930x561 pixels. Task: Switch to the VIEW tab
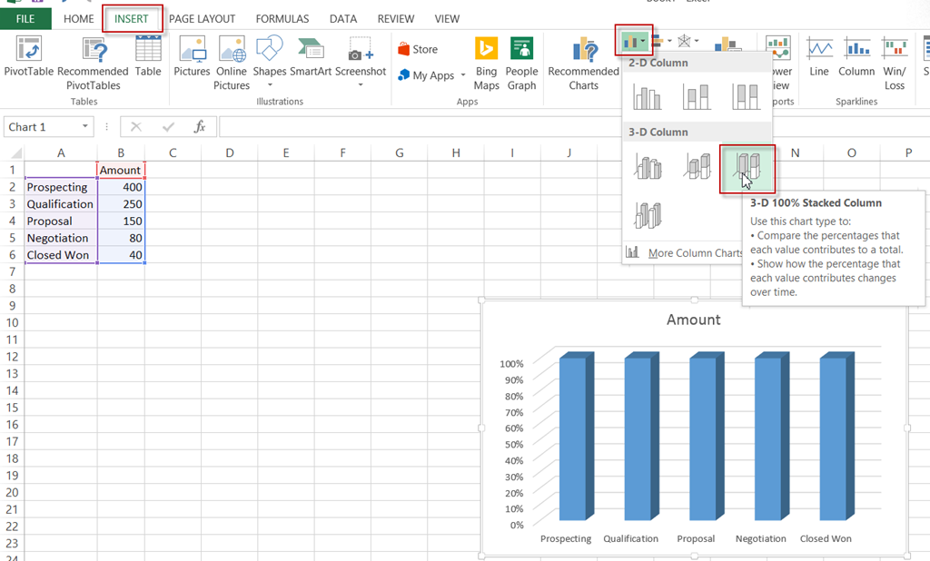click(x=447, y=19)
